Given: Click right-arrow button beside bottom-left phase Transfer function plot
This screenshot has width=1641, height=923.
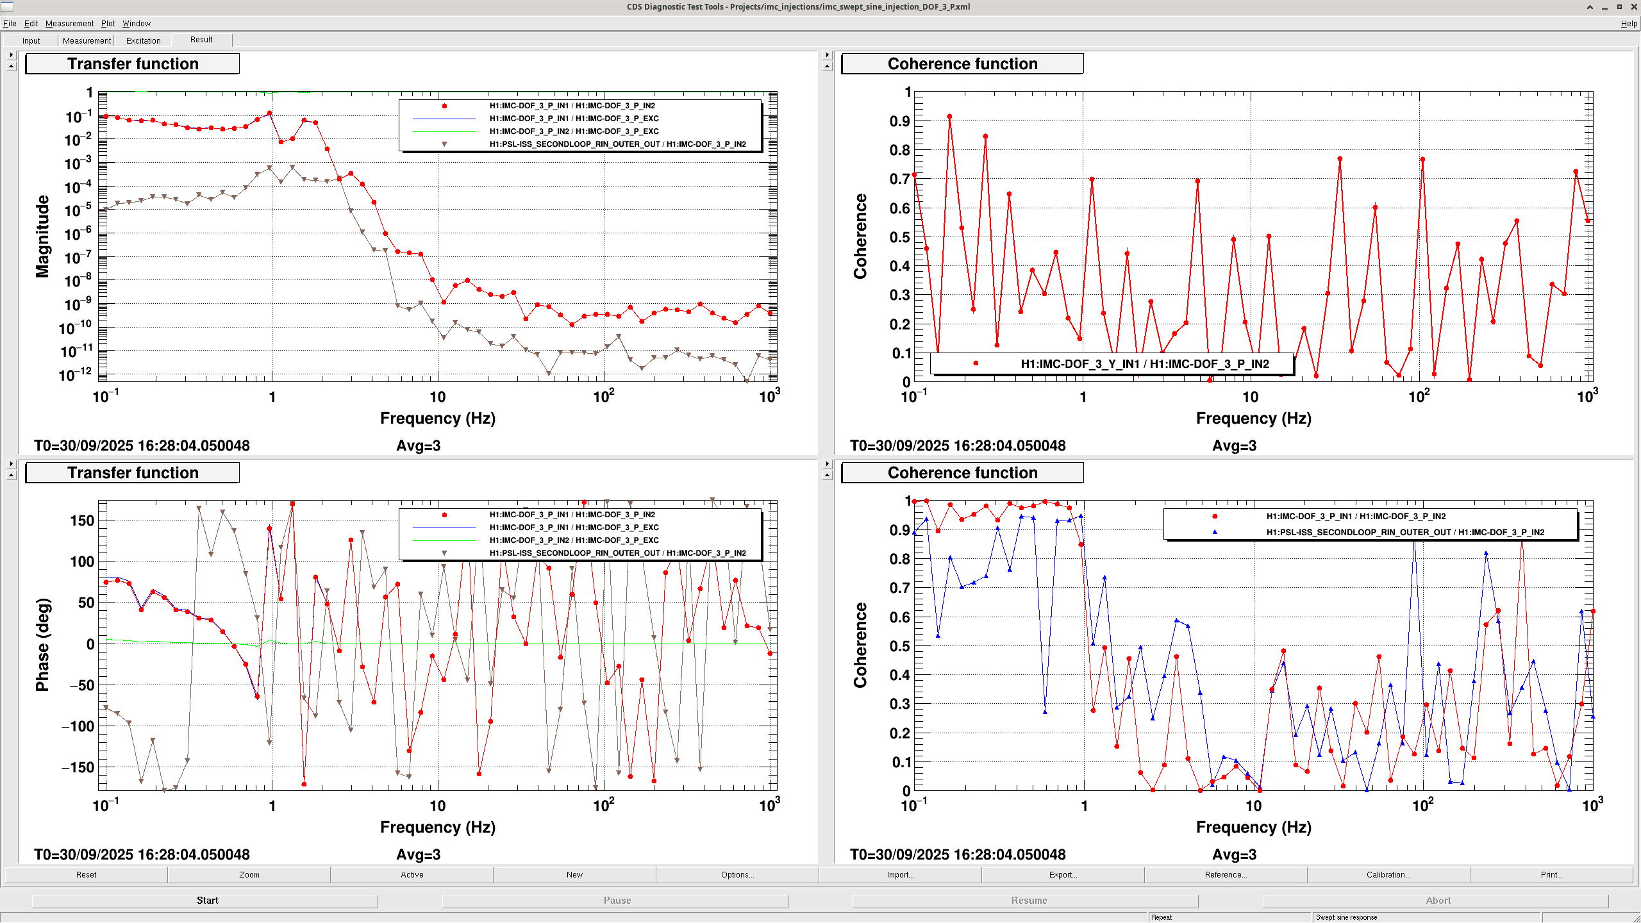Looking at the screenshot, I should coord(11,463).
